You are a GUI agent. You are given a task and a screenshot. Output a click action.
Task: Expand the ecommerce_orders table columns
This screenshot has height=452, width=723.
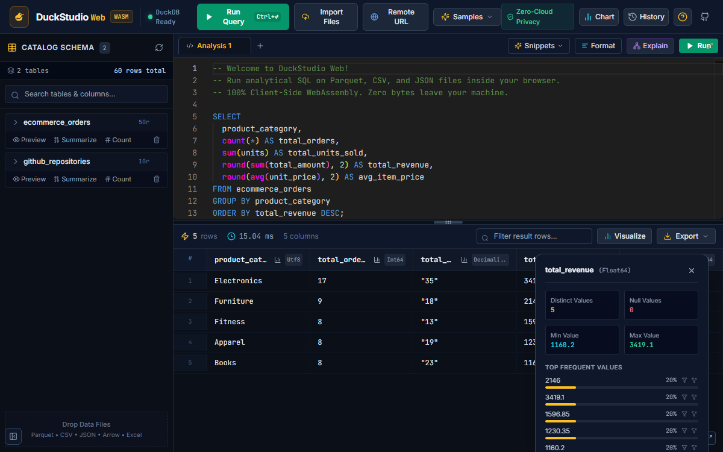point(16,122)
